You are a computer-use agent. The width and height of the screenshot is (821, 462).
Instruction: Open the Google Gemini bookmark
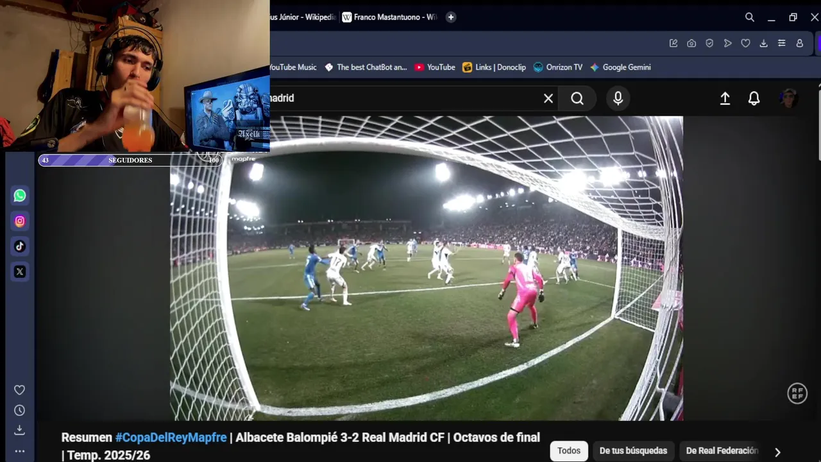620,67
